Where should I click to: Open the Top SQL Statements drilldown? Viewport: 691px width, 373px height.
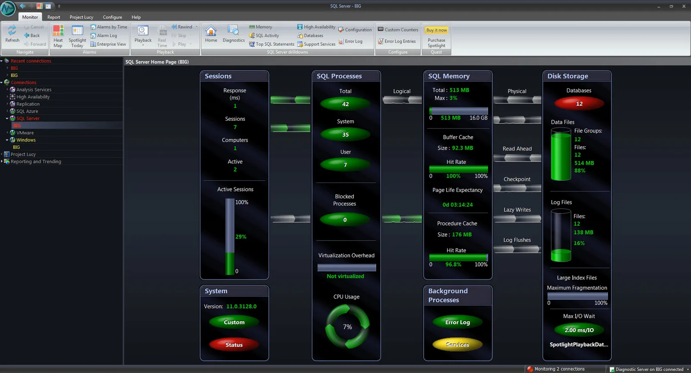[272, 44]
